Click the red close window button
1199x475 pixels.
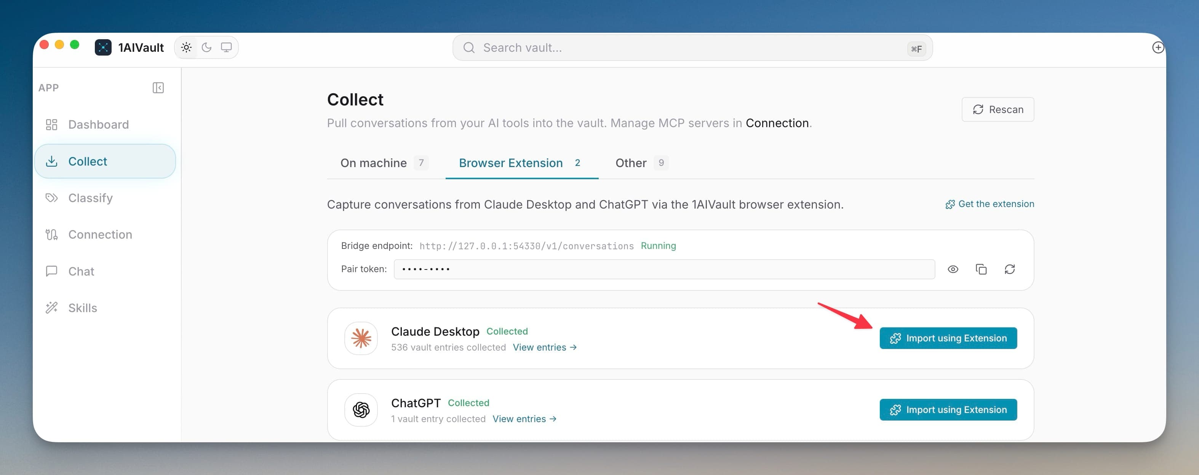pos(44,45)
